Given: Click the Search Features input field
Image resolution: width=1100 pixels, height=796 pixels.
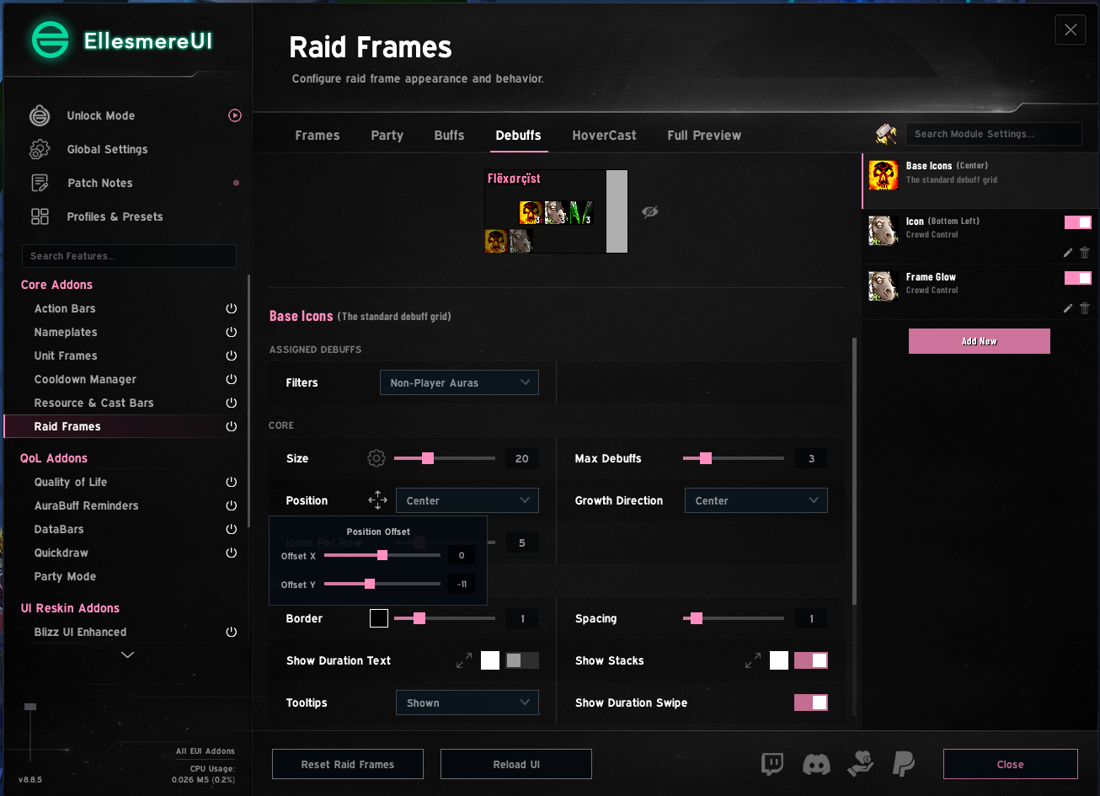Looking at the screenshot, I should coord(129,256).
